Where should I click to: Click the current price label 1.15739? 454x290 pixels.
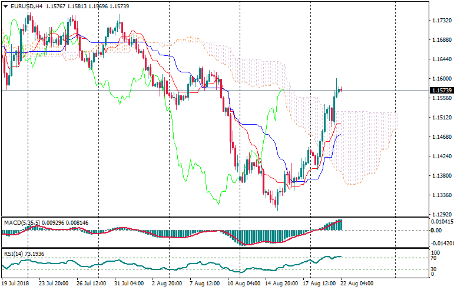(440, 91)
